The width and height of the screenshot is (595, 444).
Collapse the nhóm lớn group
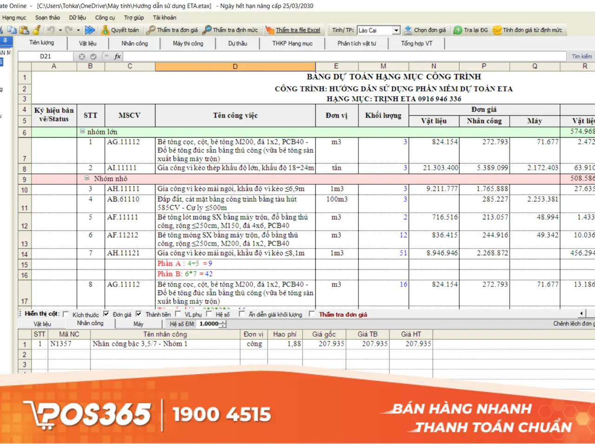[x=82, y=131]
